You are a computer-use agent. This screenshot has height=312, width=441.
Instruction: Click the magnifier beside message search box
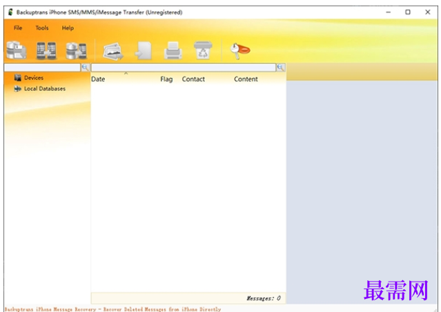[x=281, y=68]
